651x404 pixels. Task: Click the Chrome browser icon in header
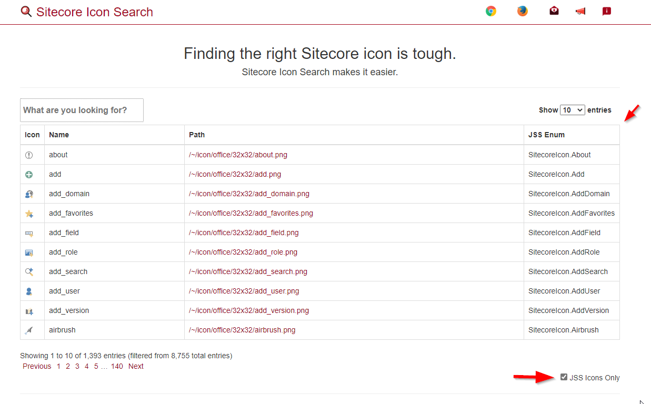click(x=491, y=11)
